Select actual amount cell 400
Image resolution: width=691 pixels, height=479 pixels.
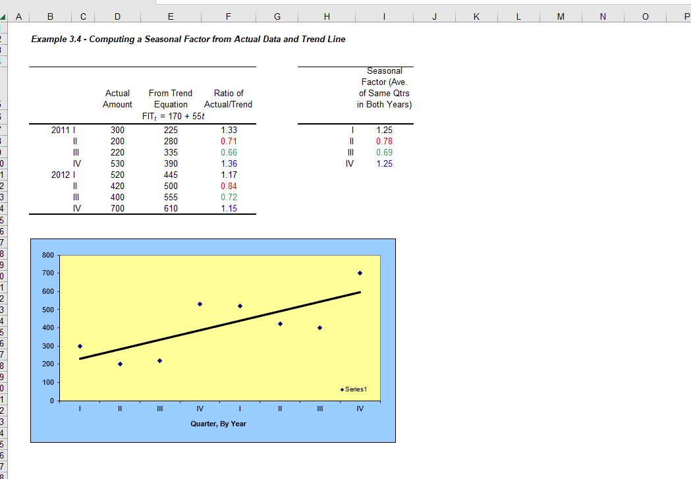pos(117,198)
